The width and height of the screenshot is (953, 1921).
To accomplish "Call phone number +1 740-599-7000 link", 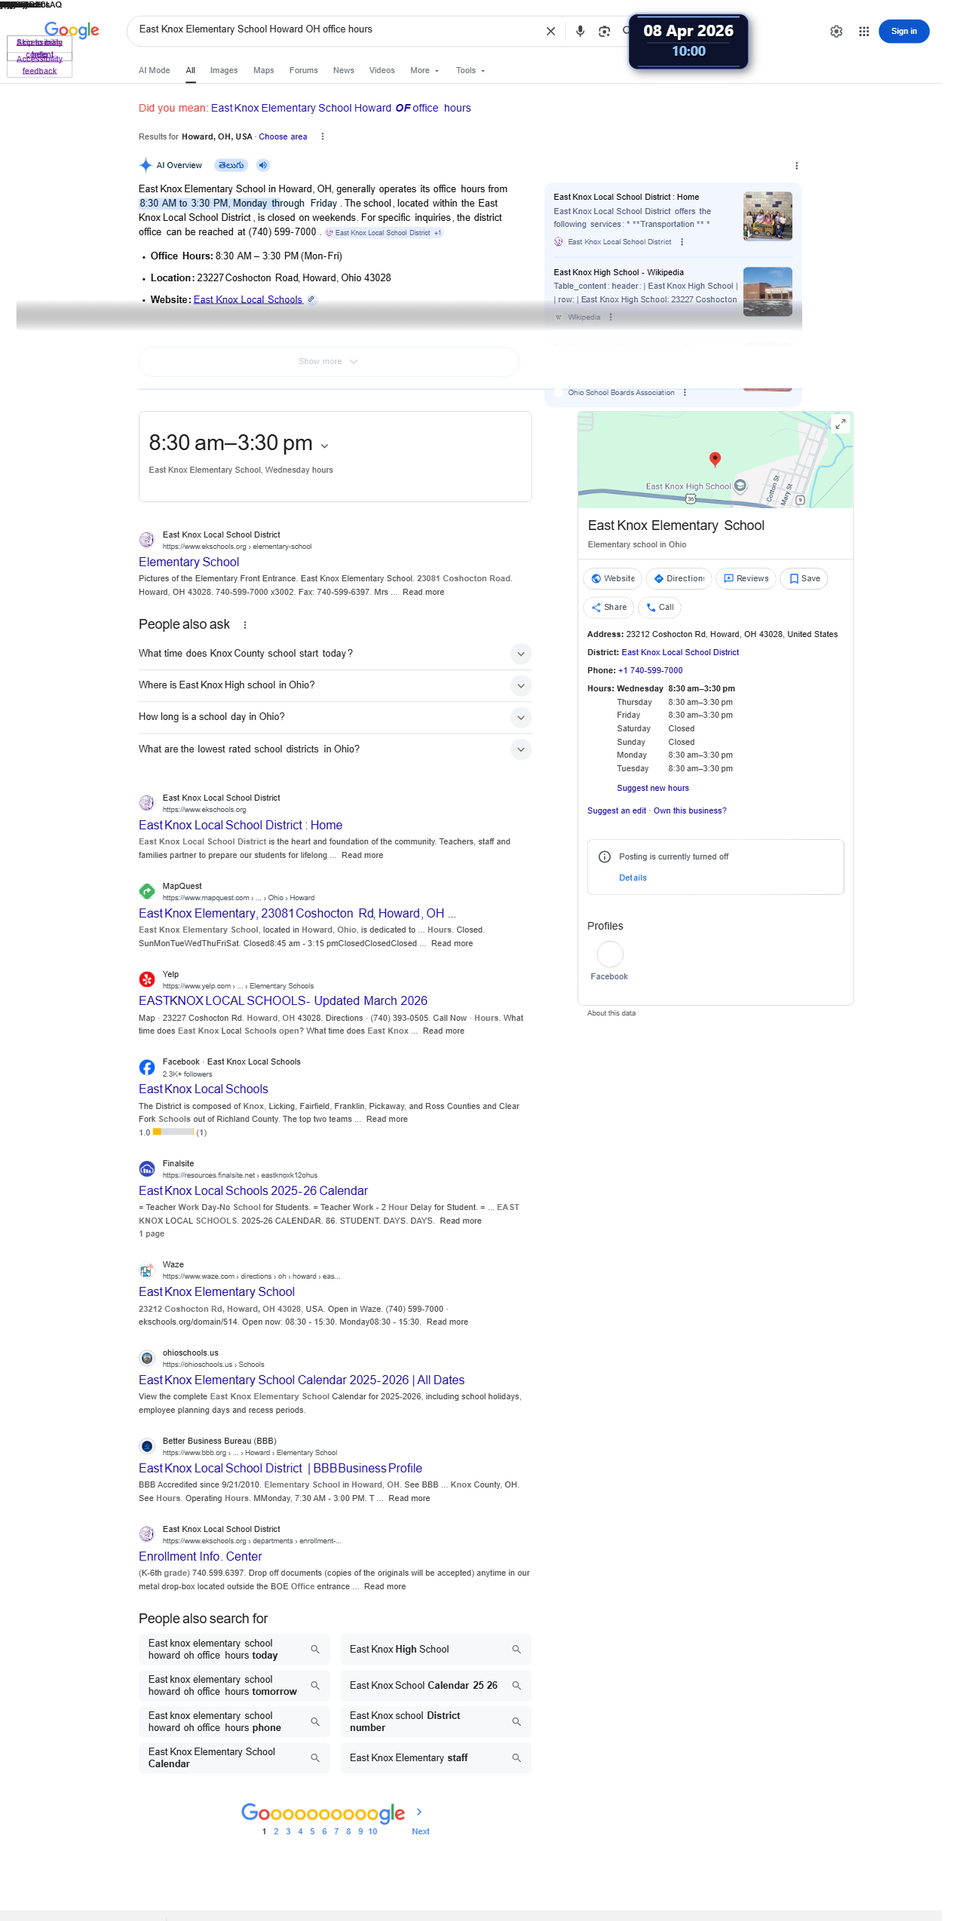I will coord(651,670).
